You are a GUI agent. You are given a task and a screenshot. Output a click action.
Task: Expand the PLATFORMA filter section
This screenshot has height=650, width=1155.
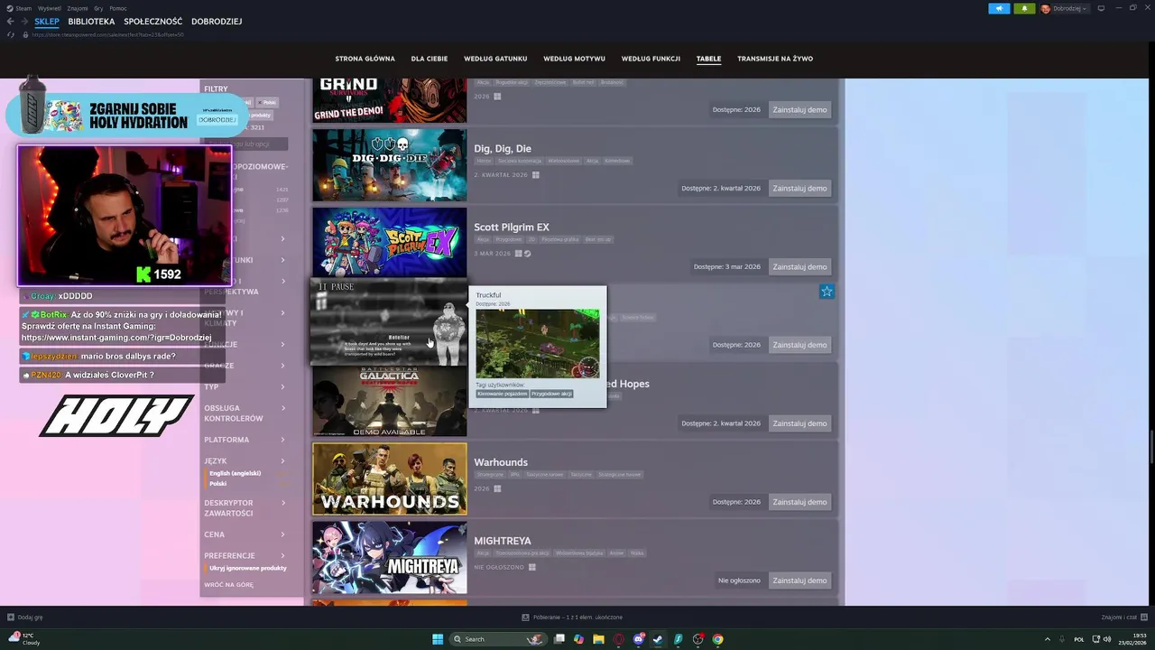coord(245,440)
